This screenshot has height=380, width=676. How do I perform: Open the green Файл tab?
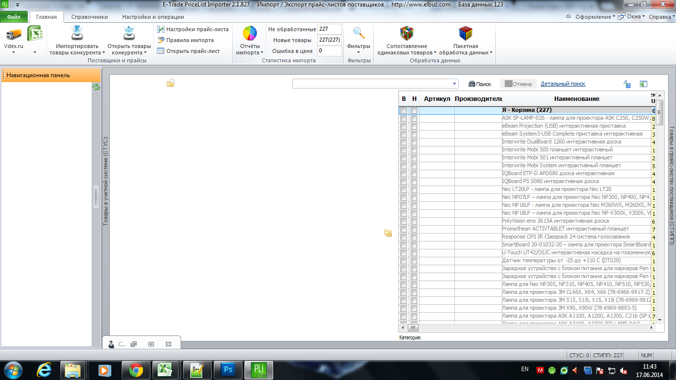click(14, 17)
